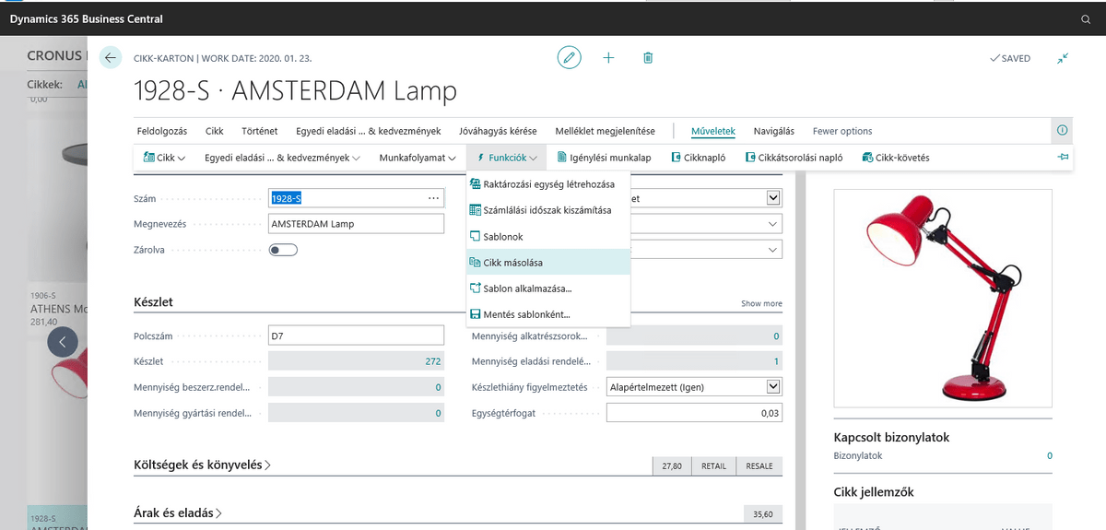Image resolution: width=1106 pixels, height=530 pixels.
Task: Choose Számlálási időszak kiszámítása
Action: (x=548, y=210)
